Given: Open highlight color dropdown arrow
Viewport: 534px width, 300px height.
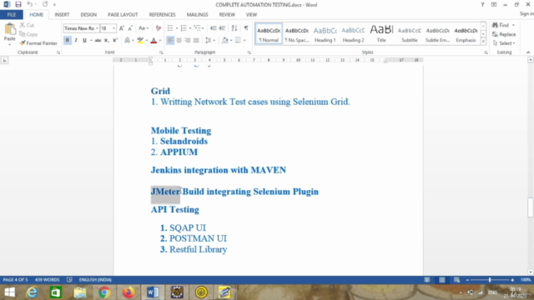Looking at the screenshot, I should click(x=147, y=40).
